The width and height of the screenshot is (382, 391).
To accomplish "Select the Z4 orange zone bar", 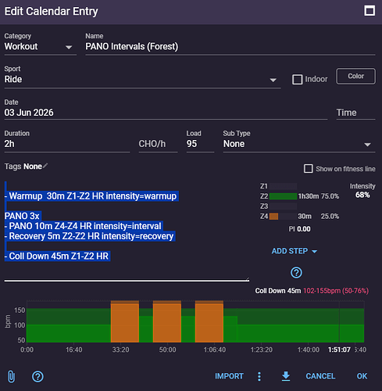I will point(273,217).
